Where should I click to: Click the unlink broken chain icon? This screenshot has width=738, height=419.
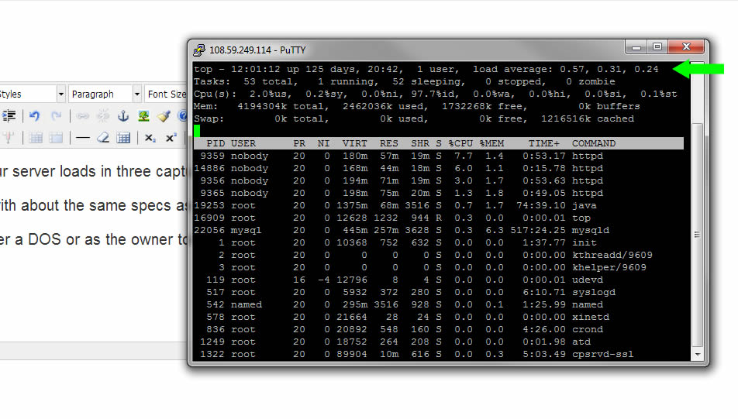pyautogui.click(x=103, y=115)
